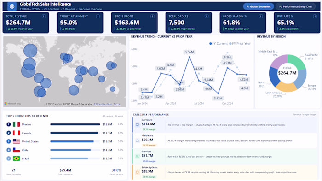The image size is (322, 181).
Task: Click the Oct 2024 axis label
Action: click(227, 104)
